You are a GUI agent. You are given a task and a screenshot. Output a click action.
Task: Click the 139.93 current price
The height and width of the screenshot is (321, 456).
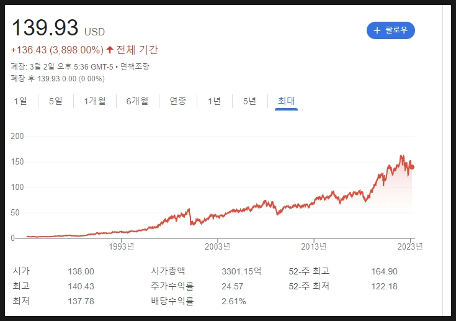45,28
